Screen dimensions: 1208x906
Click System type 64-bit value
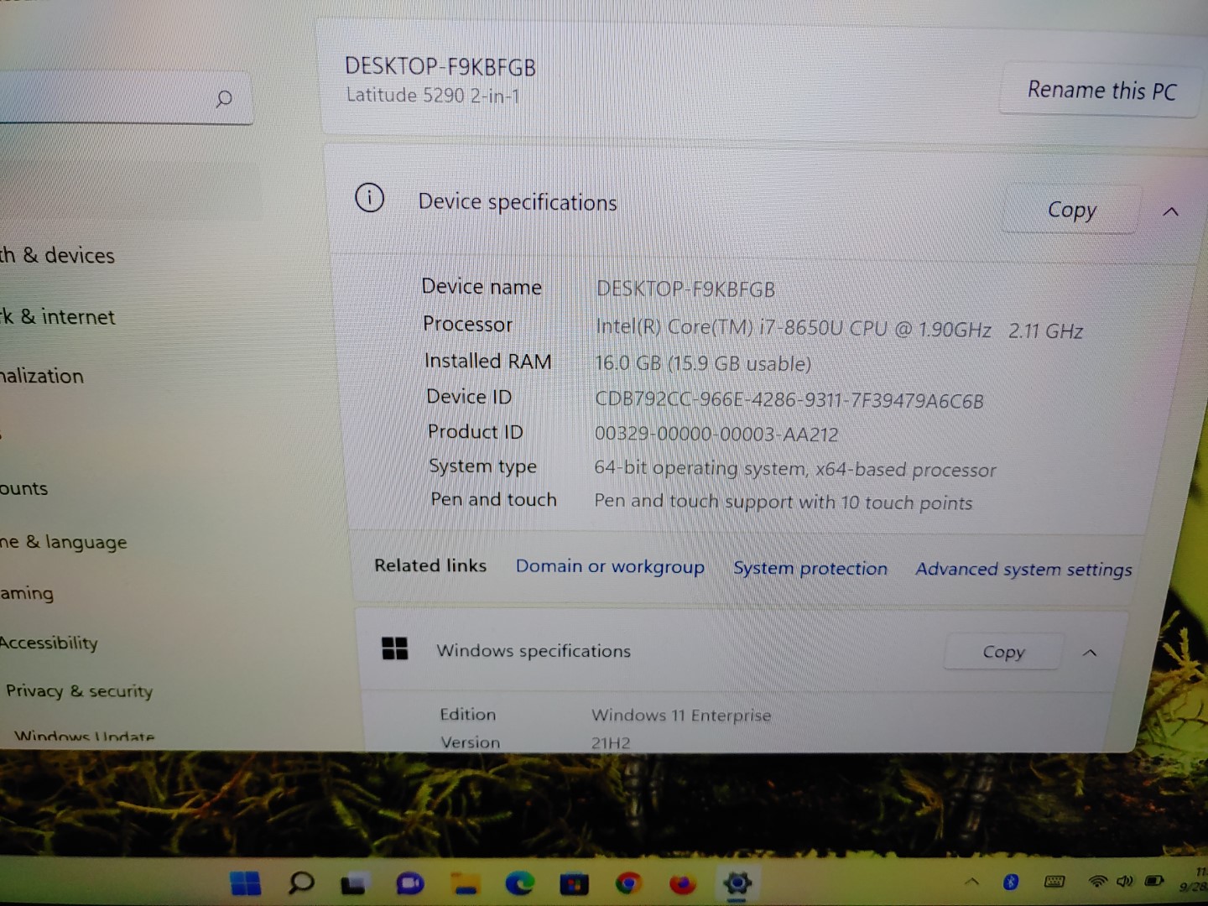[795, 468]
